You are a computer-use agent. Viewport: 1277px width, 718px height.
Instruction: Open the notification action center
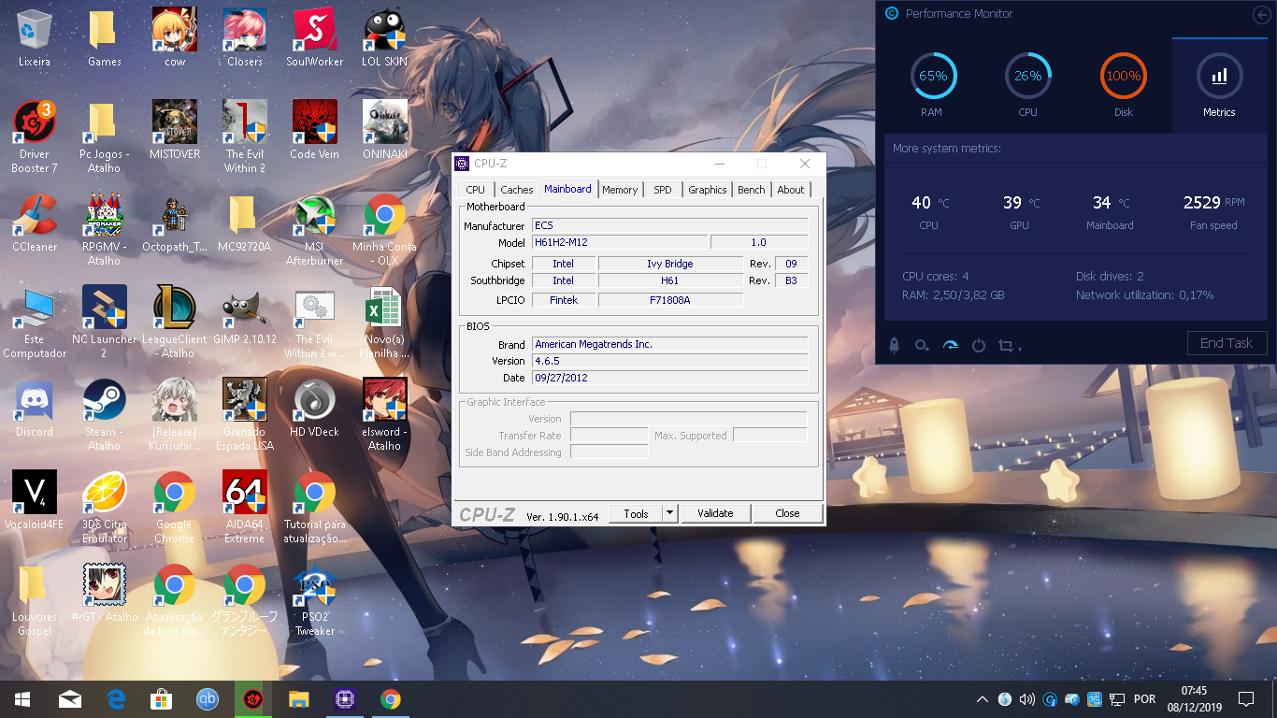click(x=1246, y=699)
